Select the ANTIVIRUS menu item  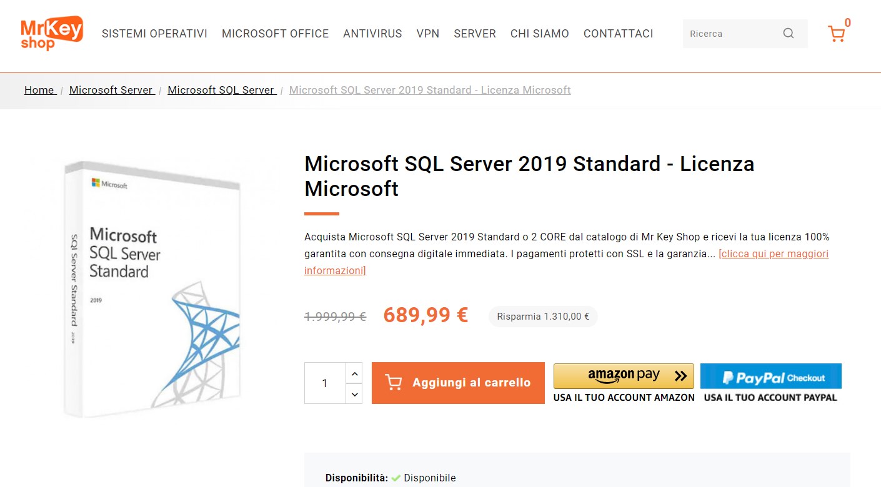(x=372, y=34)
